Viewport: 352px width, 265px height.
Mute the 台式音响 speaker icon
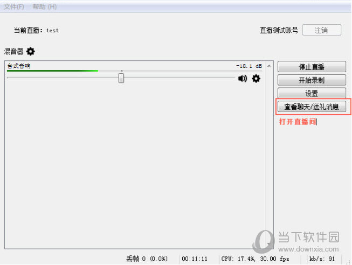pos(243,79)
